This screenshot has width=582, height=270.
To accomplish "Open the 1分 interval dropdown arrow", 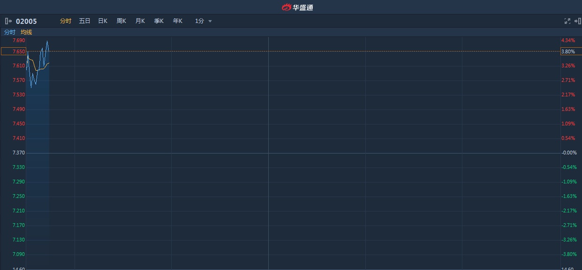I will coord(210,21).
